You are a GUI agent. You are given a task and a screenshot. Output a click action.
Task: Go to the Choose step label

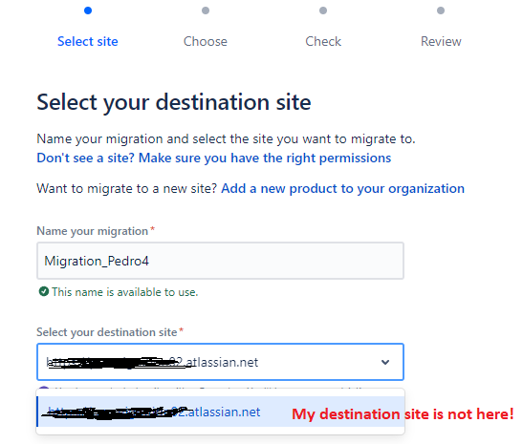tap(206, 41)
